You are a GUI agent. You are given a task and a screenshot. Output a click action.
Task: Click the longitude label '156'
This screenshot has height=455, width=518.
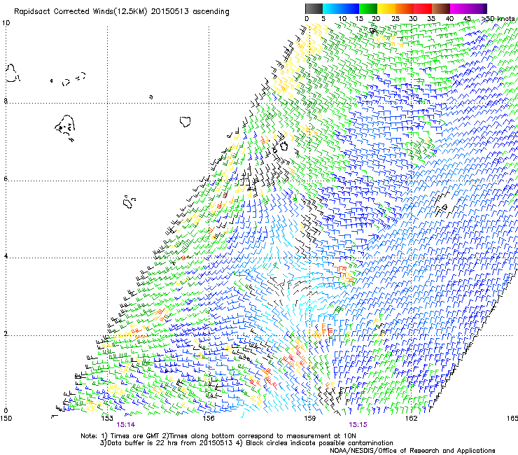209,419
